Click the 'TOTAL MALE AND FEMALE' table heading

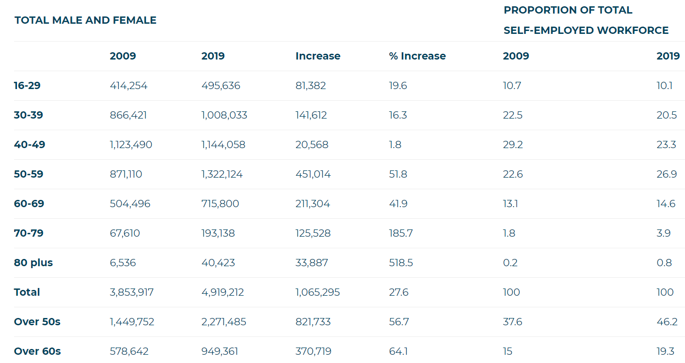pos(85,20)
